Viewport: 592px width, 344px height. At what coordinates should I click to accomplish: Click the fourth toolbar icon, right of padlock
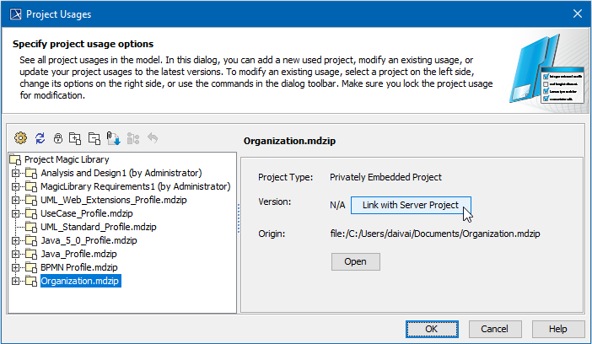point(76,138)
